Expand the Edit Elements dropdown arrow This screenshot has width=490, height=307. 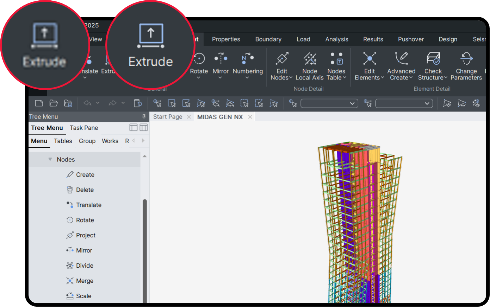382,78
